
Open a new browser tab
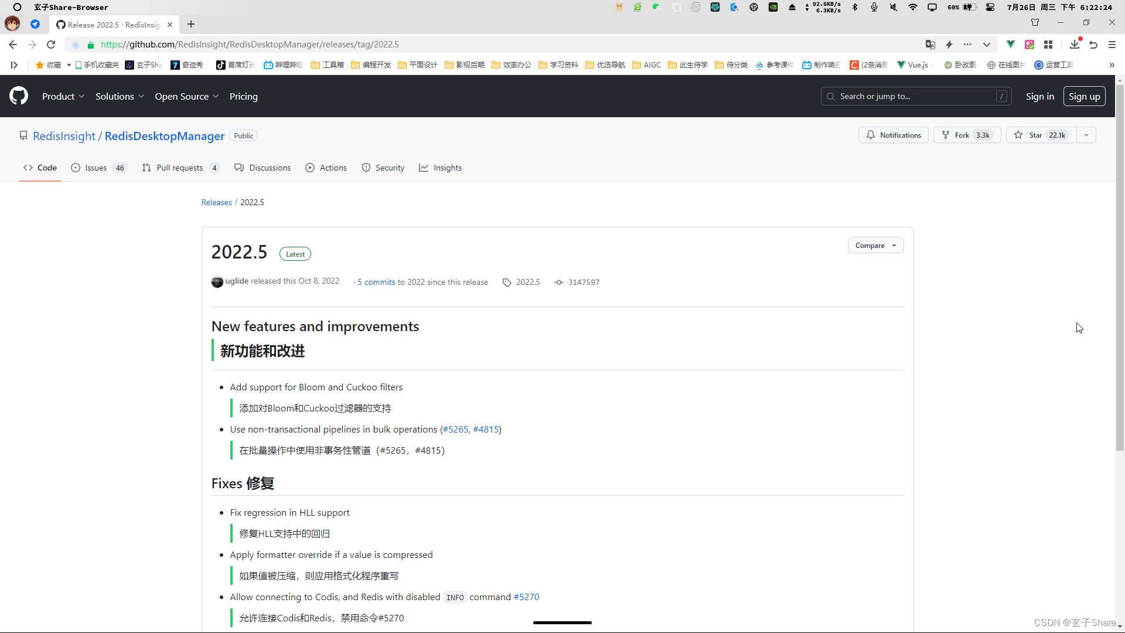(191, 24)
